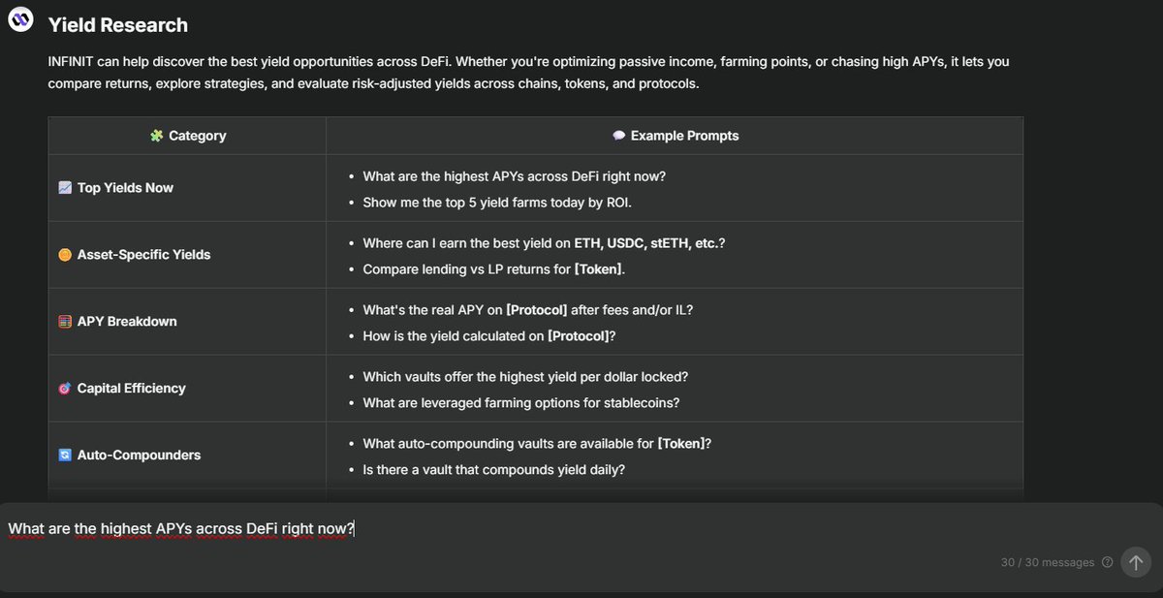1163x598 pixels.
Task: Click the speech bubble Example Prompts icon
Action: (x=618, y=136)
